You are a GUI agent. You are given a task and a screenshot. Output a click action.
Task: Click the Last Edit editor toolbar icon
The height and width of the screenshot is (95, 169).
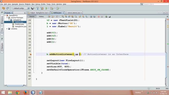pos(49,17)
